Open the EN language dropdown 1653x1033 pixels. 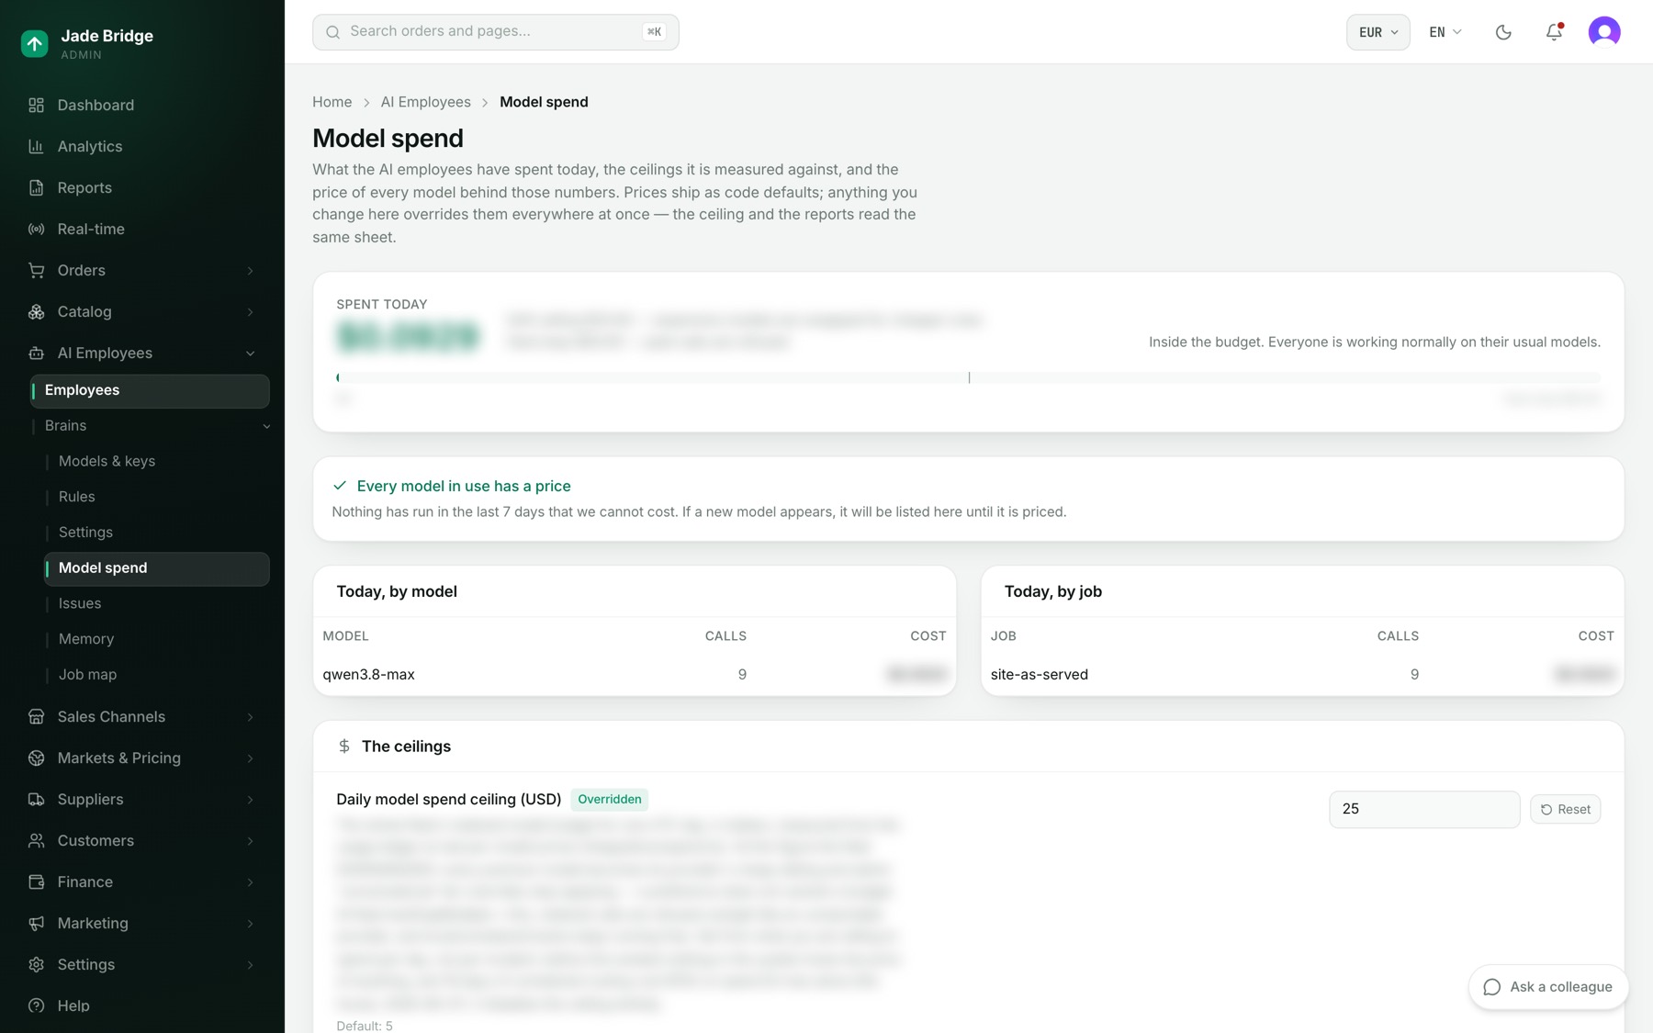click(1445, 32)
